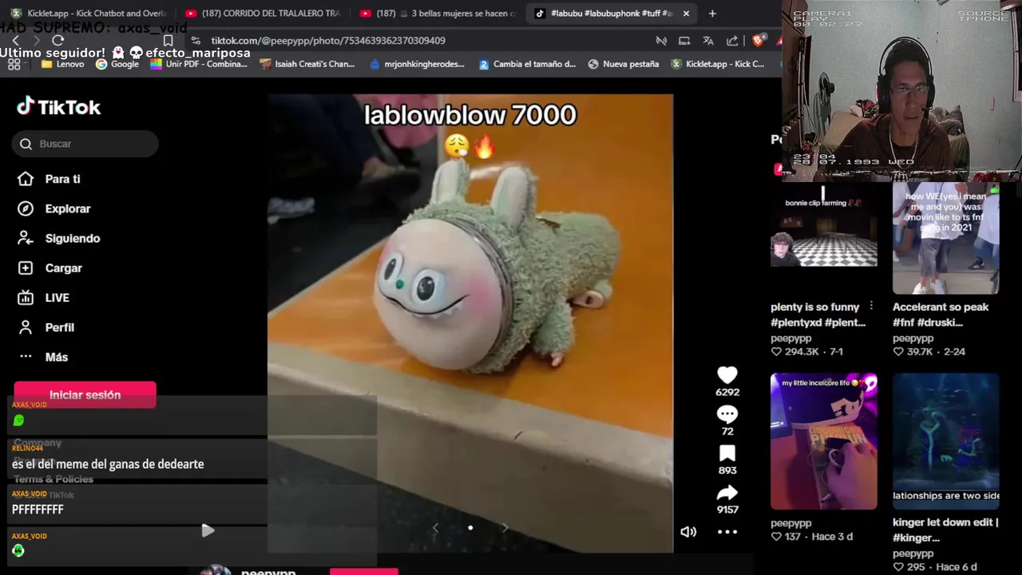The width and height of the screenshot is (1022, 575).
Task: Like the labubu post with heart icon
Action: coord(727,375)
